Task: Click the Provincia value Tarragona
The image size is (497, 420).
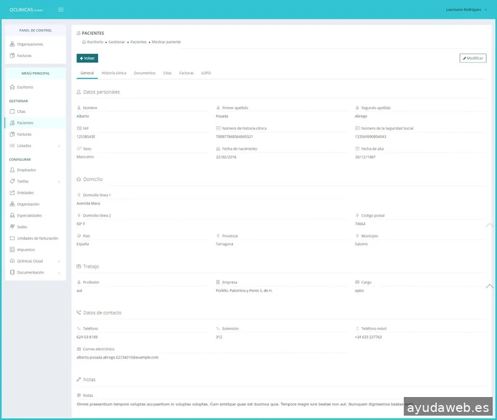Action: [224, 244]
